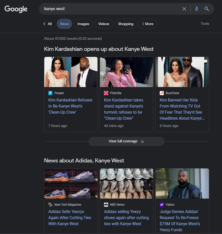Click the NBC News peacock icon
Viewport: 222px width, 234px height.
106,205
